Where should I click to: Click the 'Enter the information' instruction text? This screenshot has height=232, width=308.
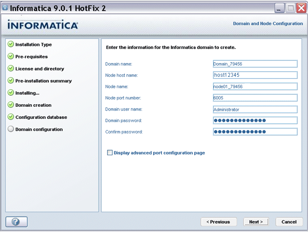(171, 47)
